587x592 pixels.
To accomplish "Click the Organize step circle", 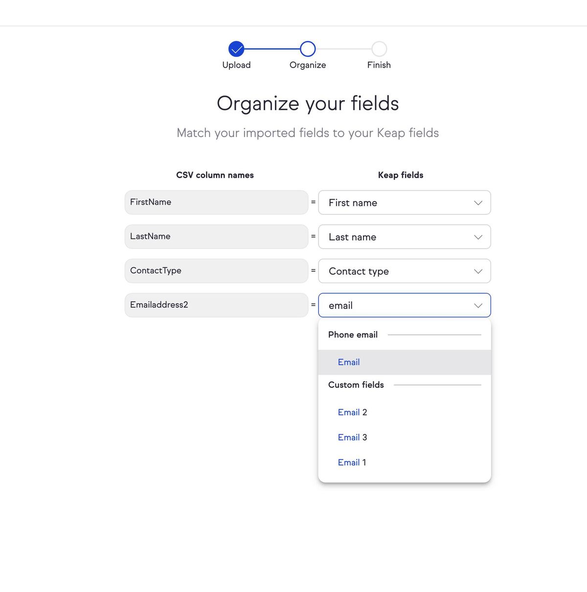I will click(x=308, y=49).
